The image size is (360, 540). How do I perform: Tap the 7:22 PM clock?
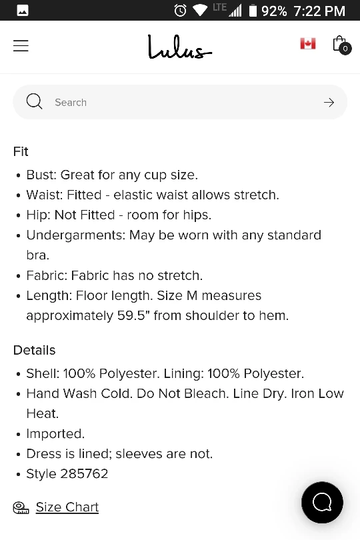point(319,11)
